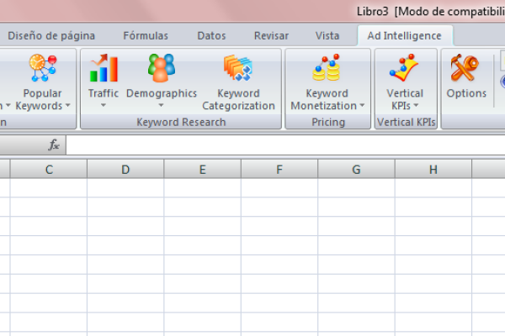Viewport: 505px width, 336px height.
Task: Open the Datos ribbon tab
Action: [x=211, y=35]
